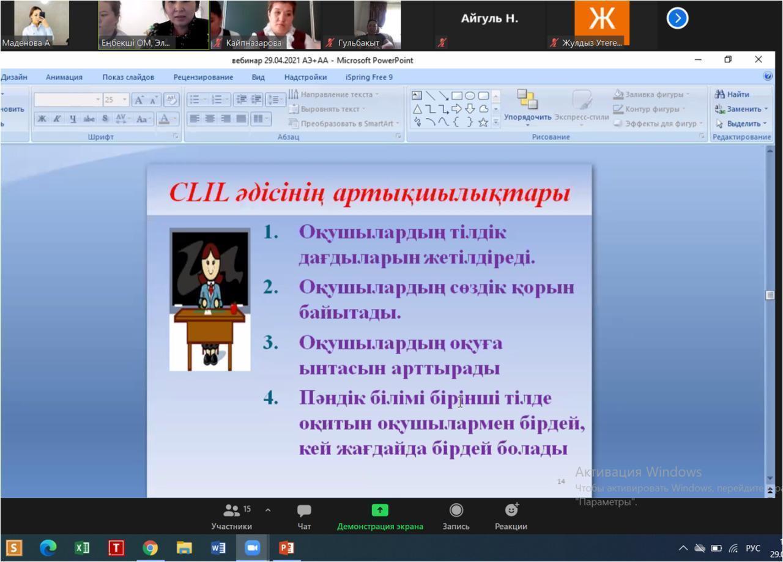Select the oval shape in gallery
The image size is (783, 562).
click(x=470, y=95)
